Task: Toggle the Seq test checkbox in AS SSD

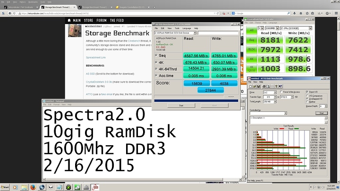Action: click(156, 56)
